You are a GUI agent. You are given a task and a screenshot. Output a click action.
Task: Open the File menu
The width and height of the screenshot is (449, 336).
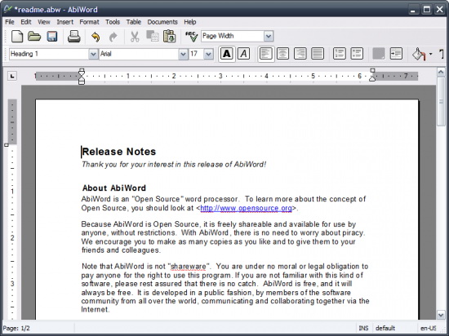tap(10, 22)
